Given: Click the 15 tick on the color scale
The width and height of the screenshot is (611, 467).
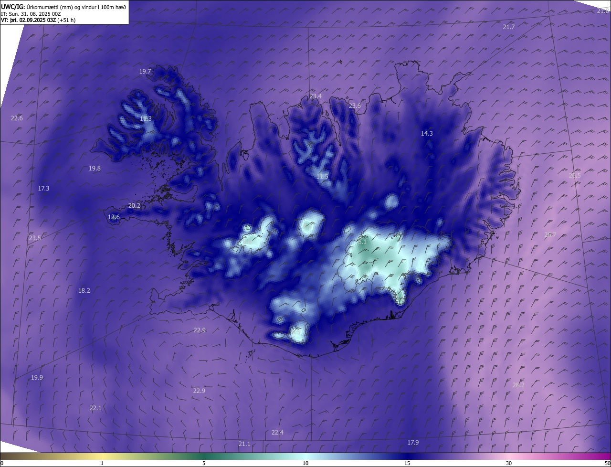Looking at the screenshot, I should (407, 463).
